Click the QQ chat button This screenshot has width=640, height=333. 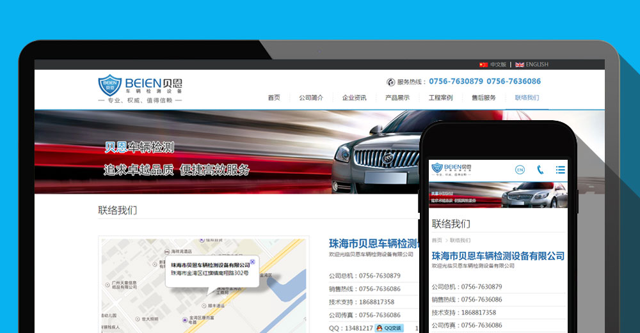pyautogui.click(x=389, y=328)
